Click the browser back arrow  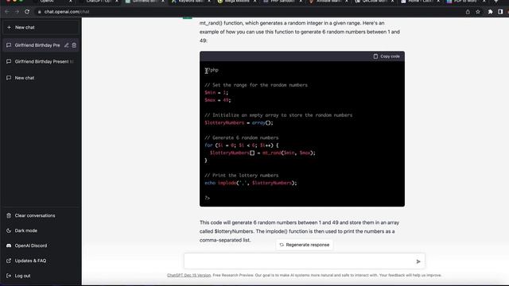pyautogui.click(x=7, y=12)
